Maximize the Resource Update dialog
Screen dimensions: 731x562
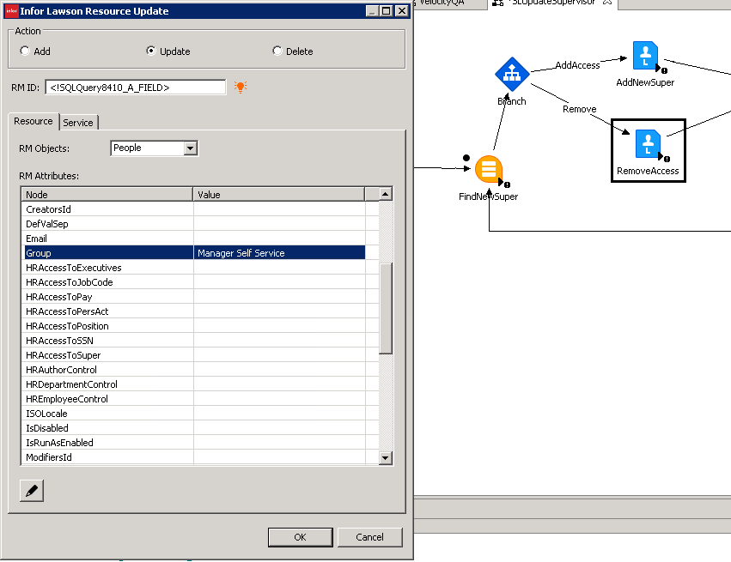(x=387, y=10)
